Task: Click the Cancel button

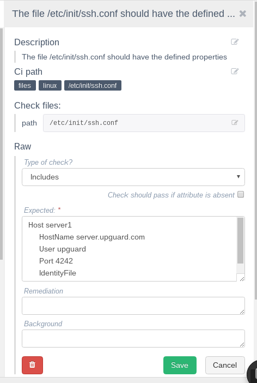Action: pos(225,365)
